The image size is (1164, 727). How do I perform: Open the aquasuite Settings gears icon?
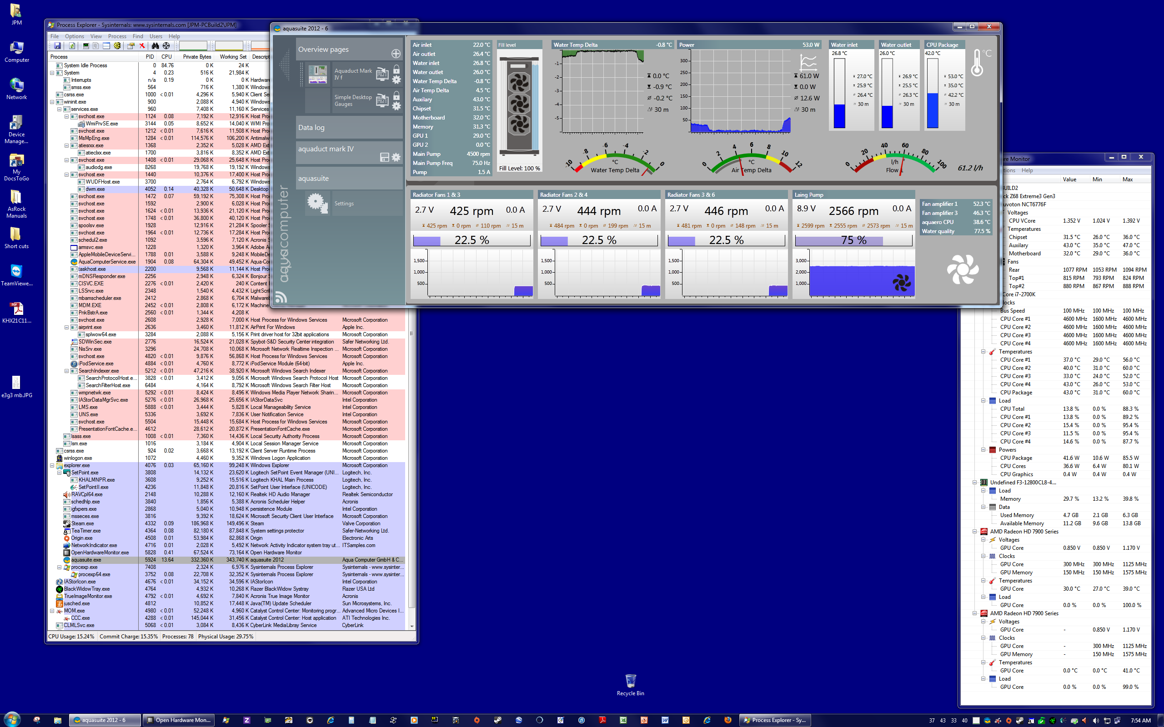pyautogui.click(x=317, y=204)
